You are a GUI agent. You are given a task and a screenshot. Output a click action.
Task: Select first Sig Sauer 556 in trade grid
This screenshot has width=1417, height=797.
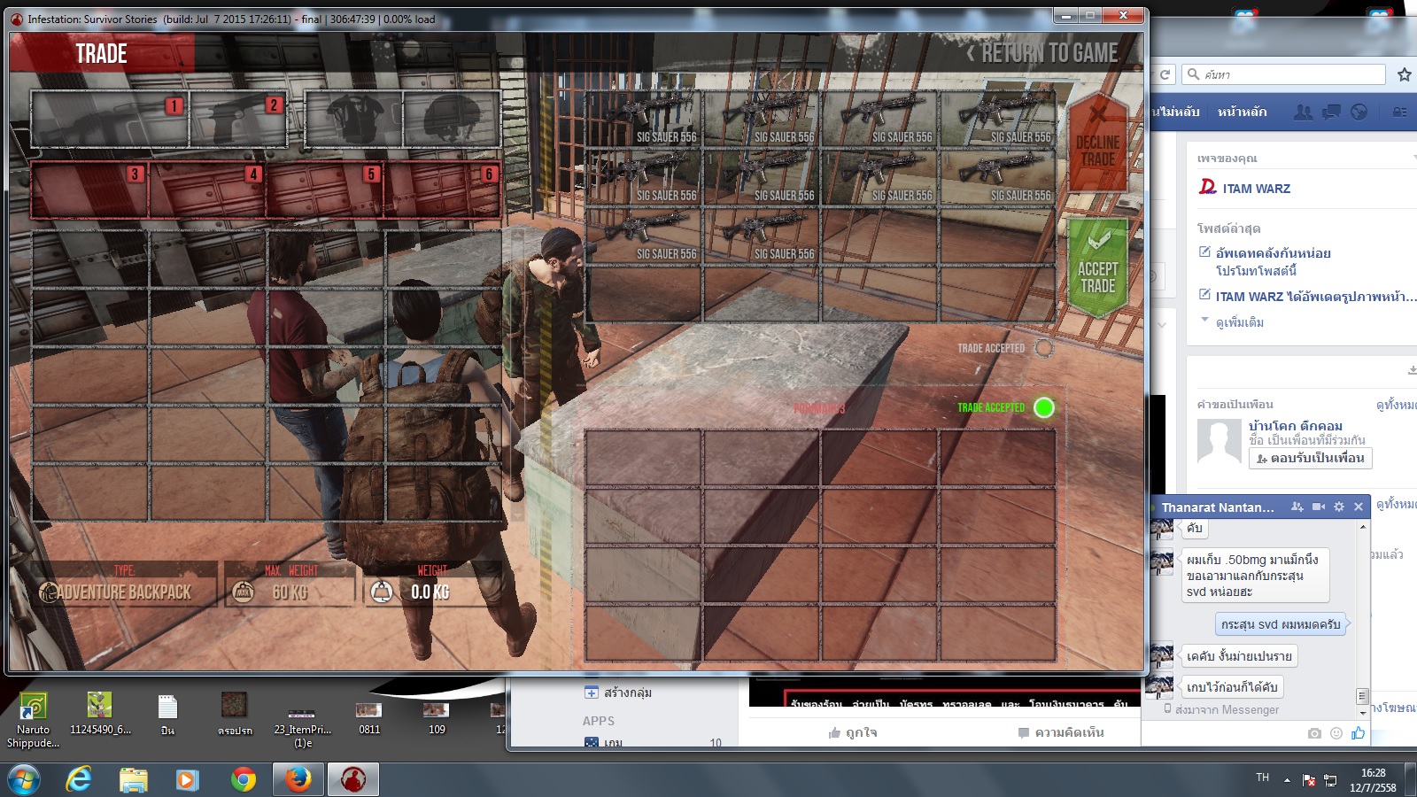(644, 119)
